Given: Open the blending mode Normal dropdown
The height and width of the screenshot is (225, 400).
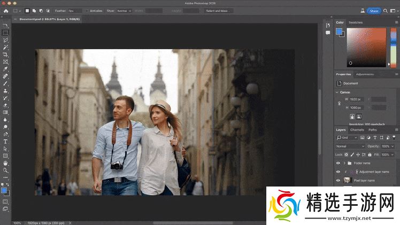Looking at the screenshot, I should click(350, 146).
